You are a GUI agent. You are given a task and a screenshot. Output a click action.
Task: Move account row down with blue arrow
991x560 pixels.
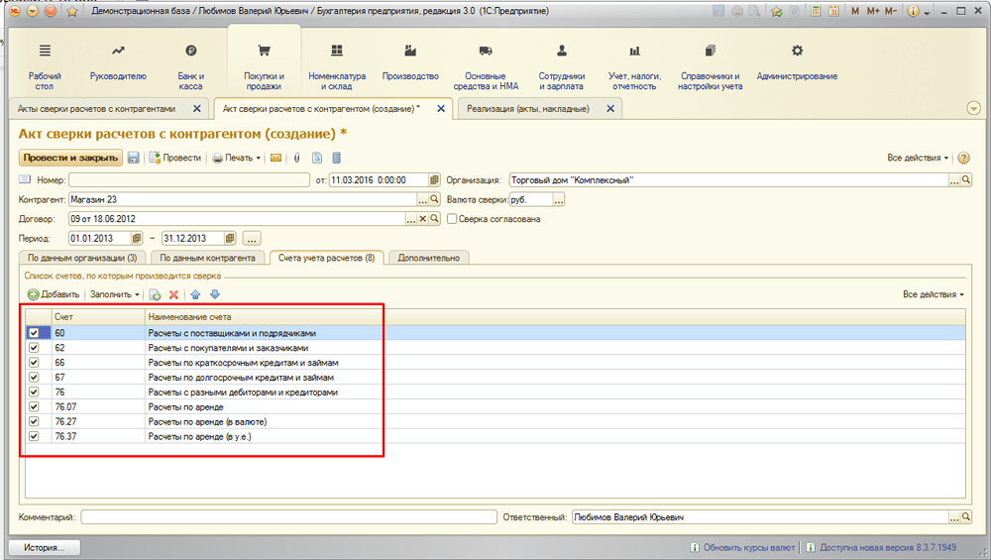click(214, 294)
